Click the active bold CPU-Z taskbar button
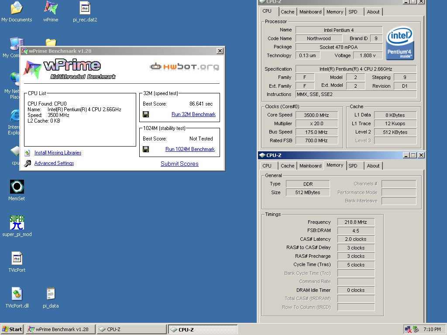This screenshot has height=335, width=447. [203, 330]
